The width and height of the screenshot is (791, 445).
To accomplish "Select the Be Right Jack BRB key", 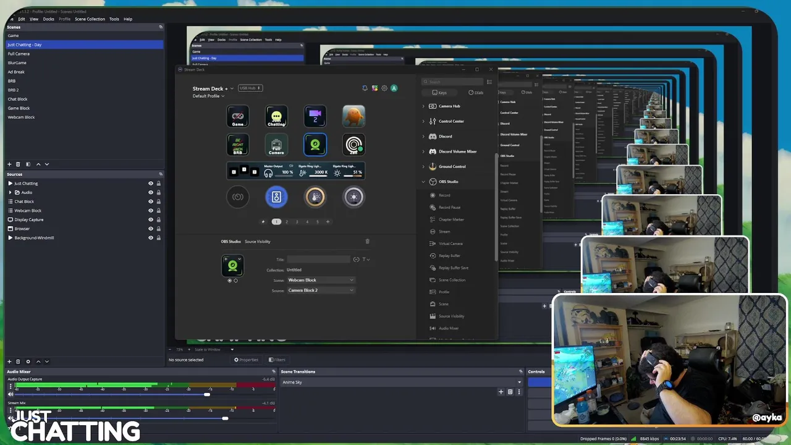I will [x=238, y=145].
